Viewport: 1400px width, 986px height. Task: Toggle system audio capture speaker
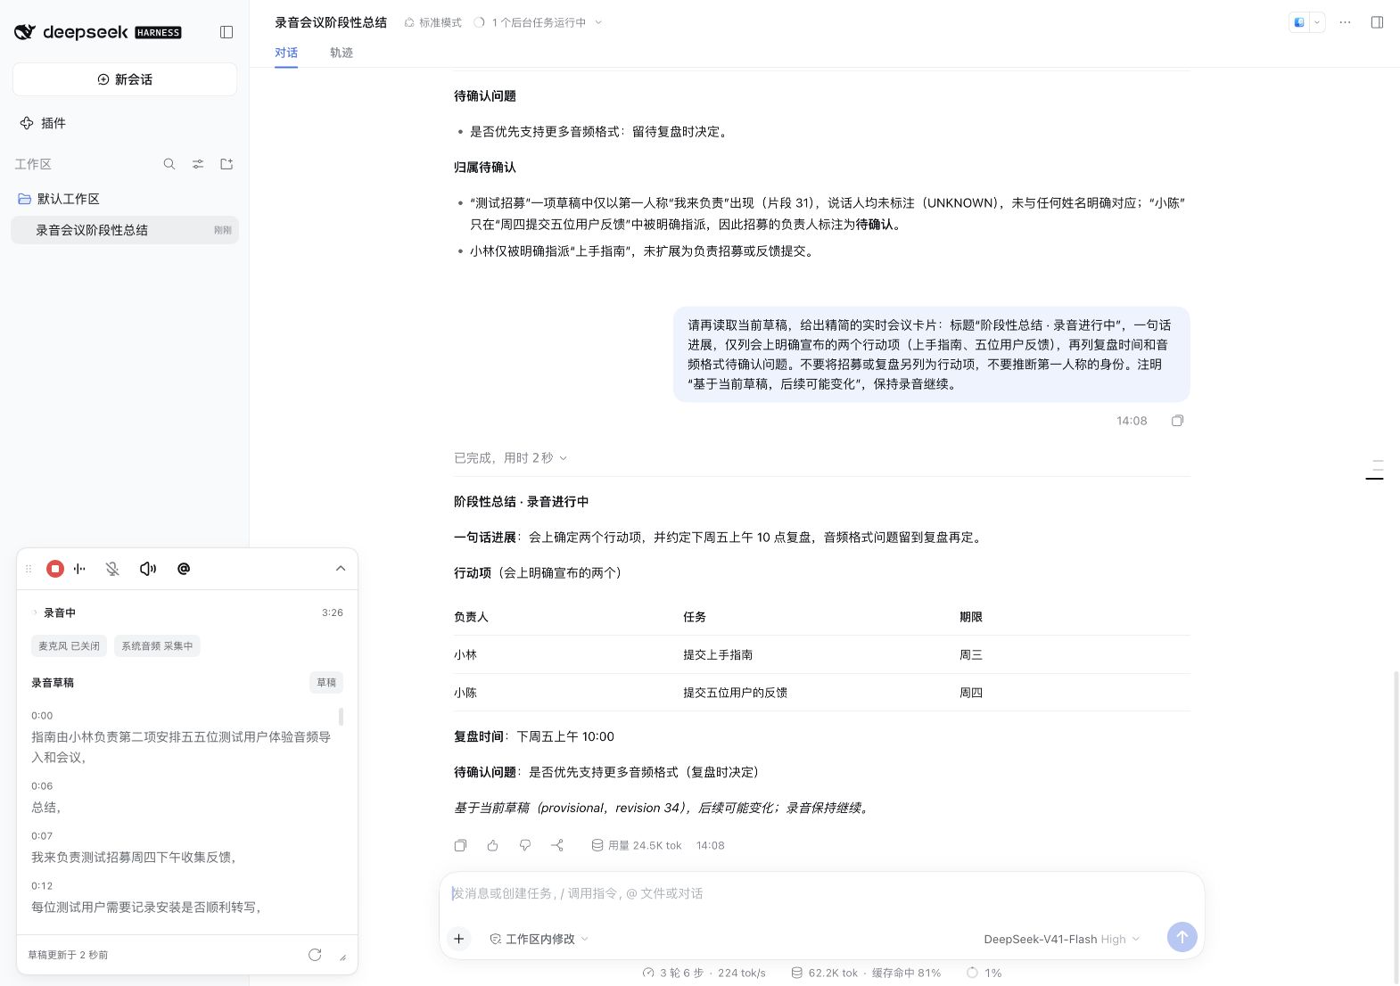click(148, 569)
